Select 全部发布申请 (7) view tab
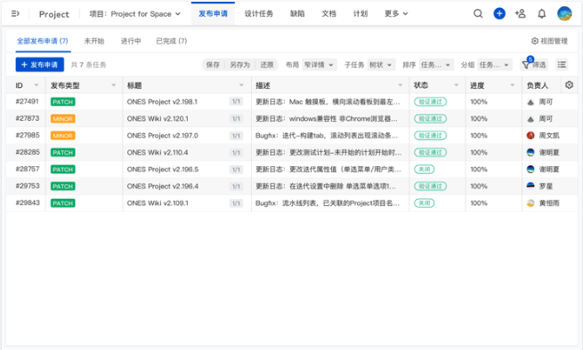The image size is (583, 350). click(x=43, y=41)
